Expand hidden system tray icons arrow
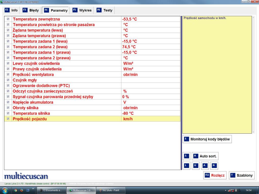The width and height of the screenshot is (259, 194). coord(225,190)
